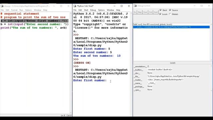Click the print sum statement line
Viewport: 213px width, 120px height.
coord(34,28)
